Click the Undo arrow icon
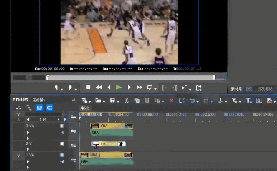The image size is (277, 171). (x=192, y=101)
